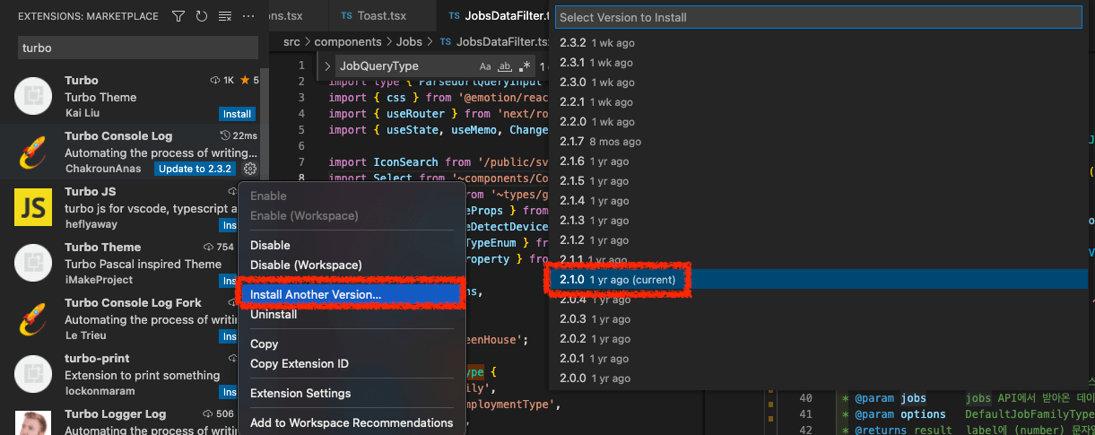Select version 2.1.7 from list

(x=818, y=142)
